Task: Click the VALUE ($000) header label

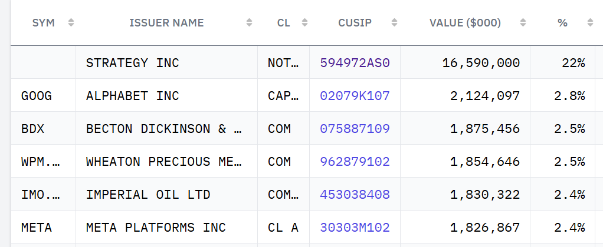Action: point(466,22)
